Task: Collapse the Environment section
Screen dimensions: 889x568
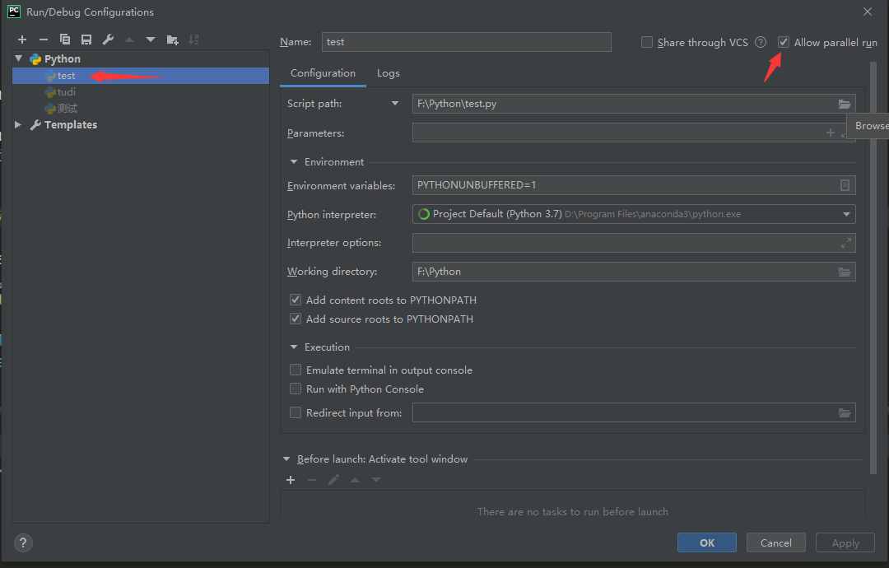Action: [x=294, y=162]
